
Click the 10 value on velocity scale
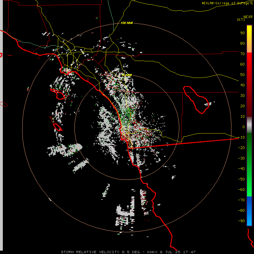coord(242,117)
